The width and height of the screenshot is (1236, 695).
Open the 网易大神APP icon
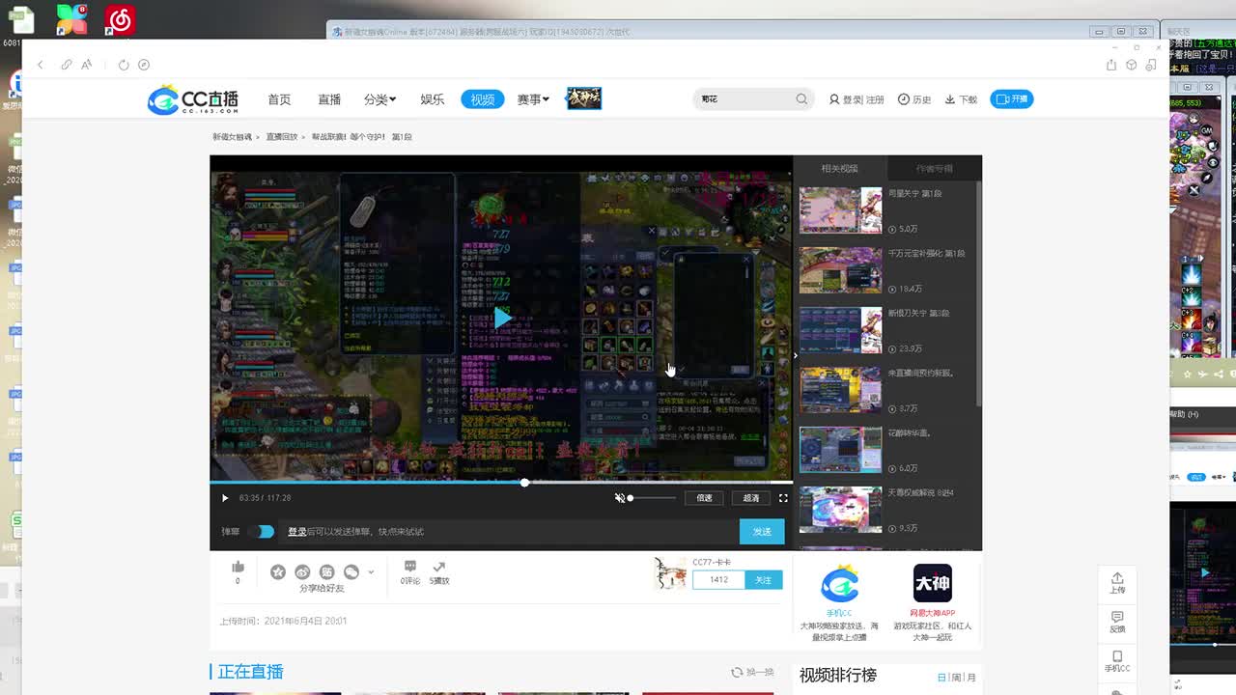pos(932,584)
